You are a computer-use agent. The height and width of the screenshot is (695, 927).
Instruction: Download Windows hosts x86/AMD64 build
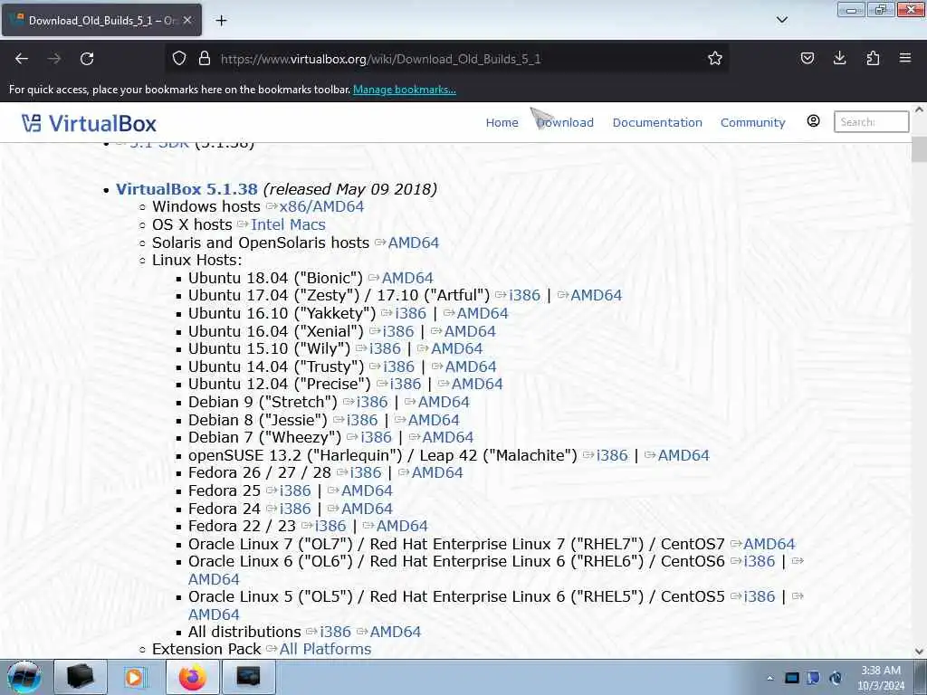pyautogui.click(x=321, y=207)
